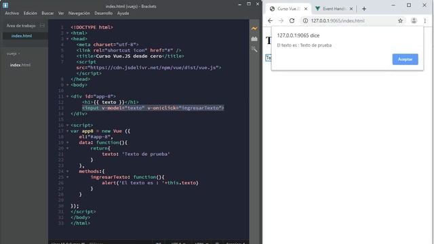Switch to the Event Handling tab
The width and height of the screenshot is (434, 244).
pyautogui.click(x=334, y=9)
